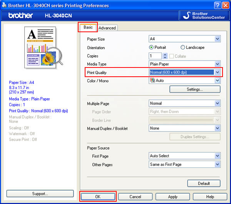Open the Print Quality dropdown
This screenshot has width=231, height=204.
(x=184, y=72)
